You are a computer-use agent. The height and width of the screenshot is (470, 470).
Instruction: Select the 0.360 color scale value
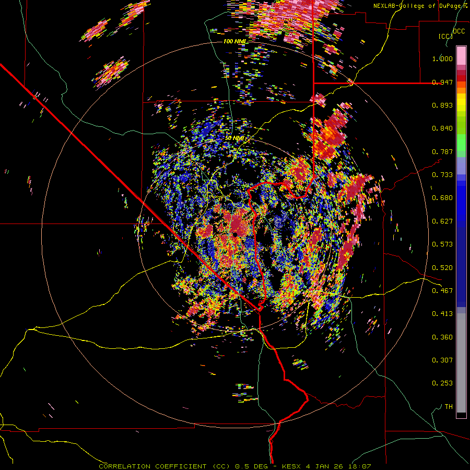pyautogui.click(x=442, y=337)
